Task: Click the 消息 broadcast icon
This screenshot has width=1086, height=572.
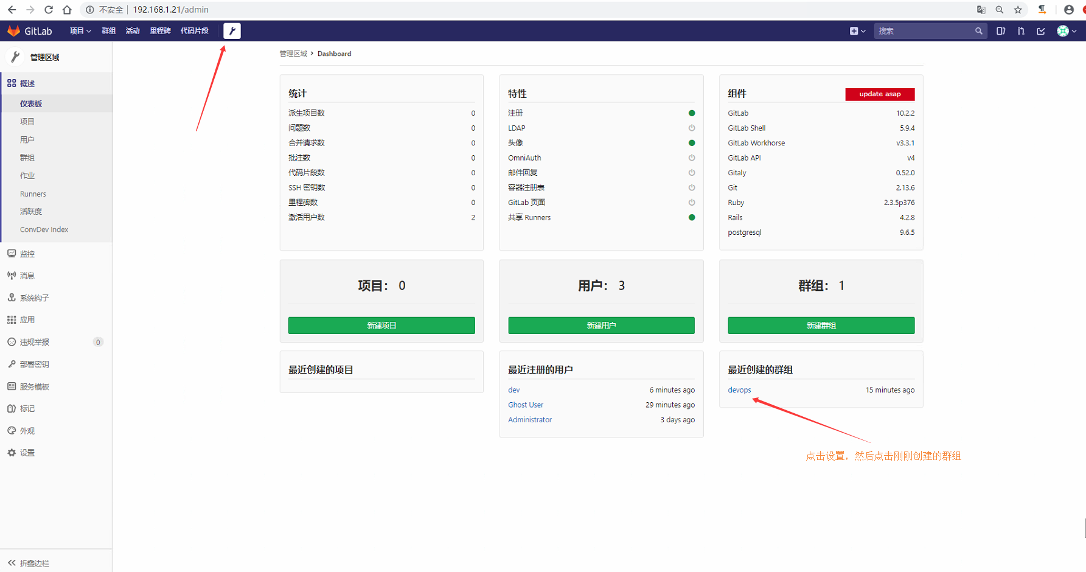Action: coord(12,276)
